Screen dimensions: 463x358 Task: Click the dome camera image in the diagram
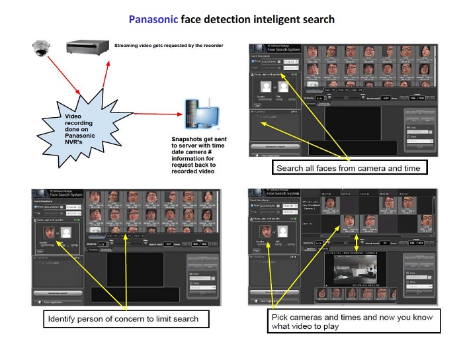coord(41,48)
